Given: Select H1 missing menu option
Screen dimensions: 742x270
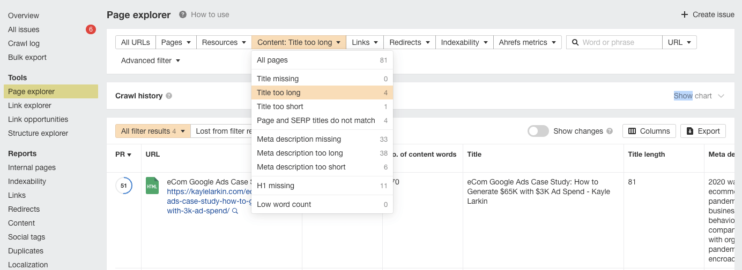Looking at the screenshot, I should click(322, 186).
